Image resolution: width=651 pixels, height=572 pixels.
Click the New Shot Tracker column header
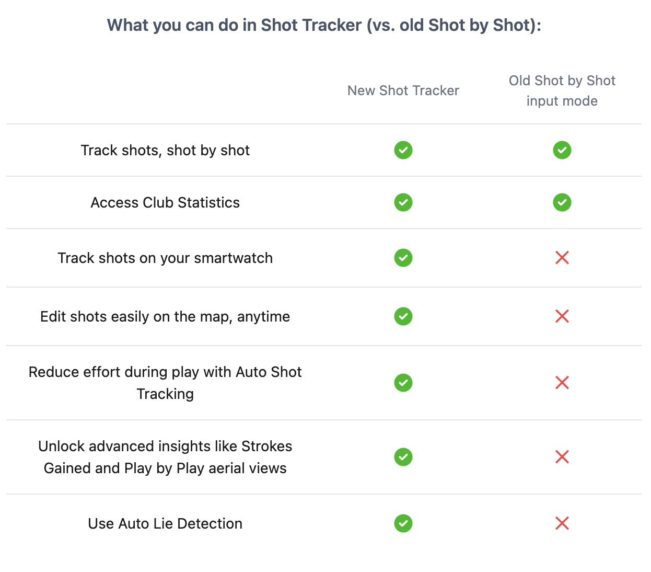[403, 90]
